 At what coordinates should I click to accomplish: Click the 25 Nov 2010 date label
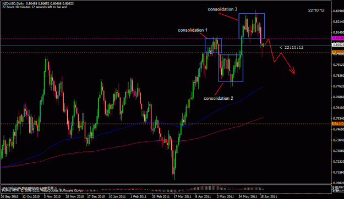coord(75,196)
